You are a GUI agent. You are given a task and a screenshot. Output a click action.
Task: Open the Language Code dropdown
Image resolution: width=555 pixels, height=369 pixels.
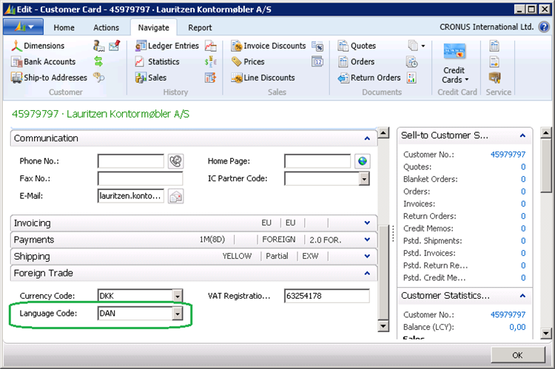pos(178,314)
